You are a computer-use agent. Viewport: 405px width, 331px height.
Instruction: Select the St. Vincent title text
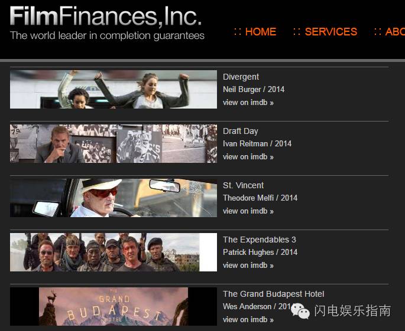[244, 185]
